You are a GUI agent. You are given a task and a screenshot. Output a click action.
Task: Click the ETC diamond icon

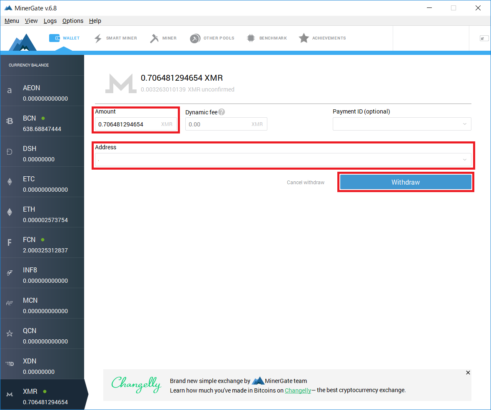pos(10,182)
